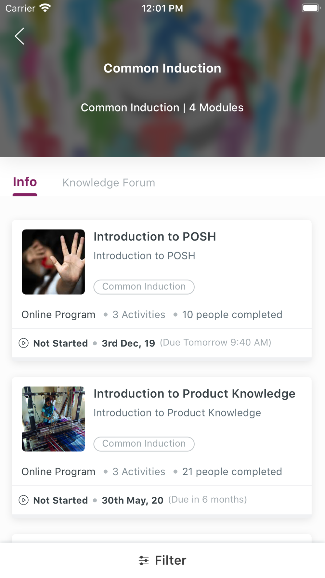This screenshot has height=578, width=325.
Task: Tap the filter sliders icon
Action: pos(143,560)
